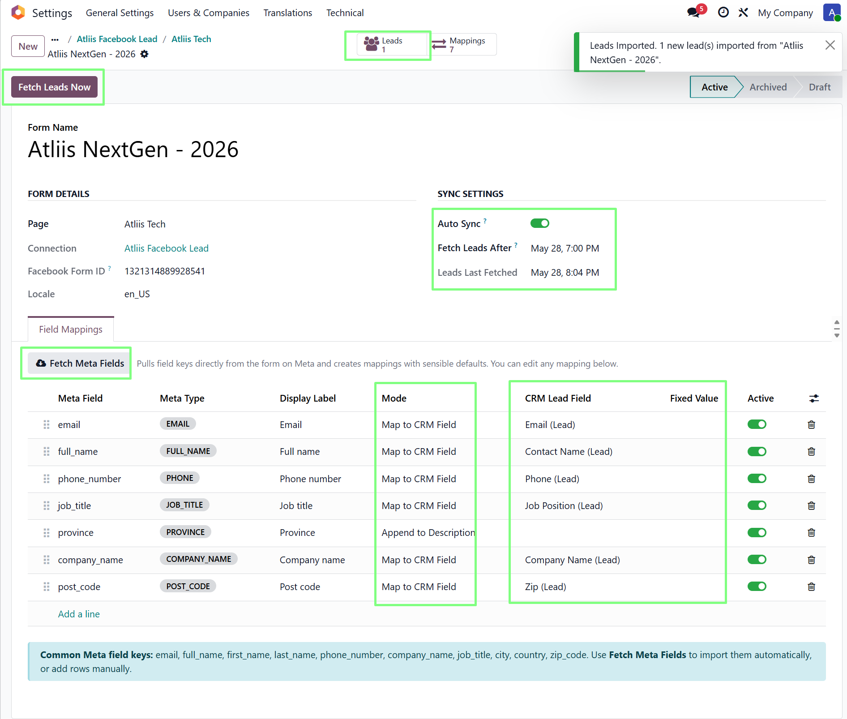Open the optional columns settings icon
847x719 pixels.
coord(814,398)
